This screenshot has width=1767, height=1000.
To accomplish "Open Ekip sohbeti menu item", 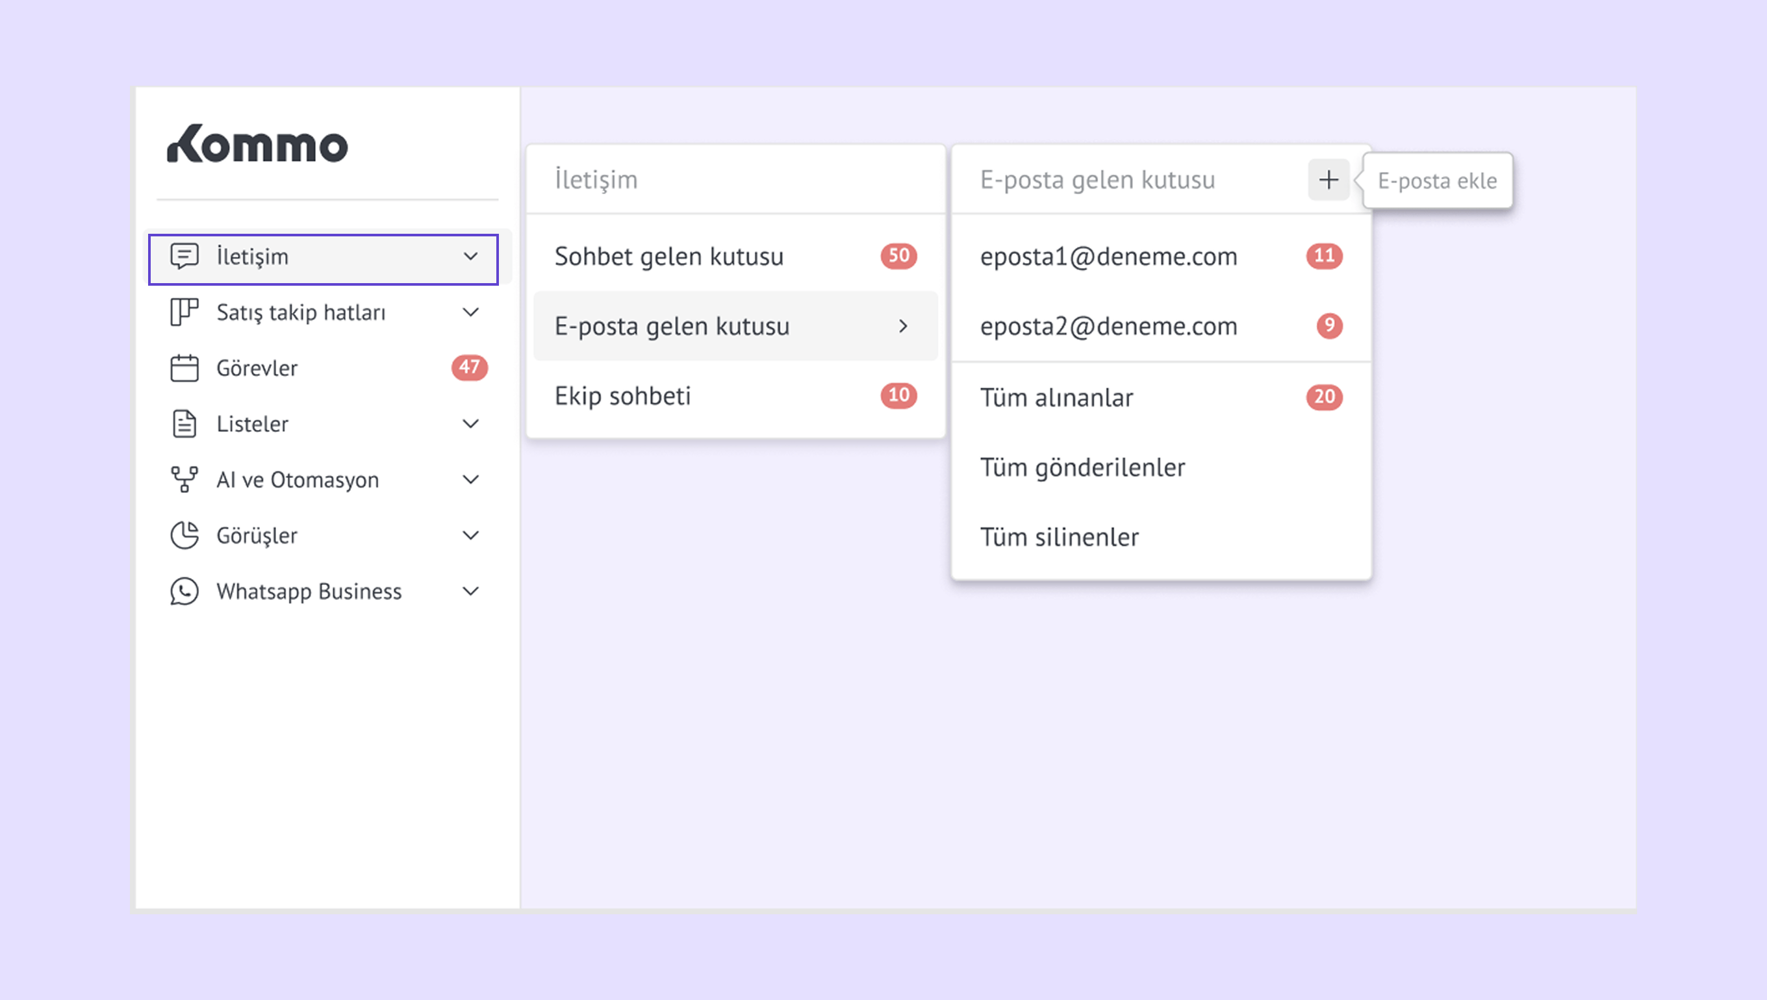I will (622, 396).
